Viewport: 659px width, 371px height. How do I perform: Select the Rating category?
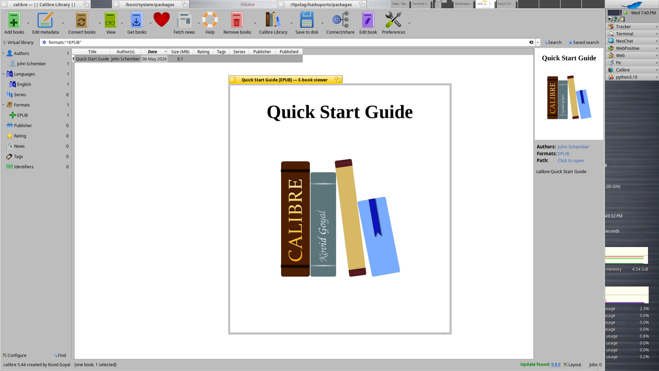pyautogui.click(x=20, y=136)
